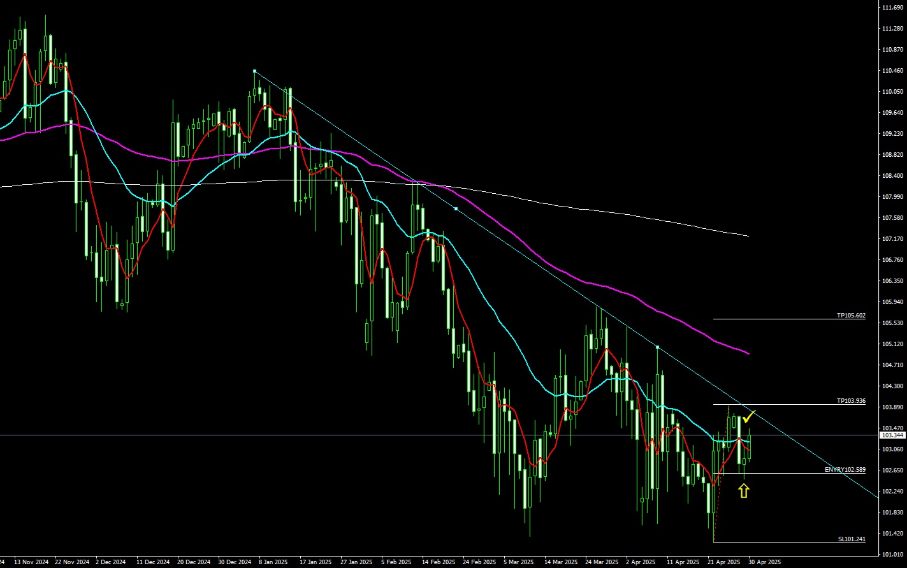
Task: Click the current price tag 103.344
Action: (892, 435)
